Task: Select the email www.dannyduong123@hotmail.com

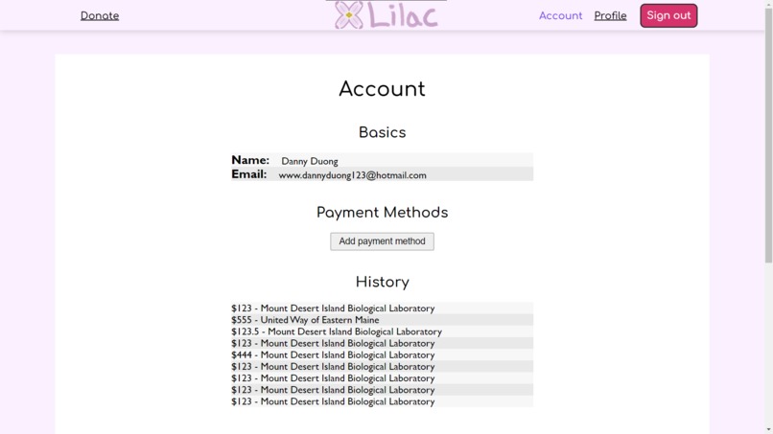Action: (x=353, y=175)
